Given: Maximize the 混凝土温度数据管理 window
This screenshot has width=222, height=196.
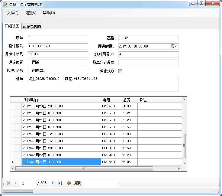Looking at the screenshot, I should [x=201, y=3].
